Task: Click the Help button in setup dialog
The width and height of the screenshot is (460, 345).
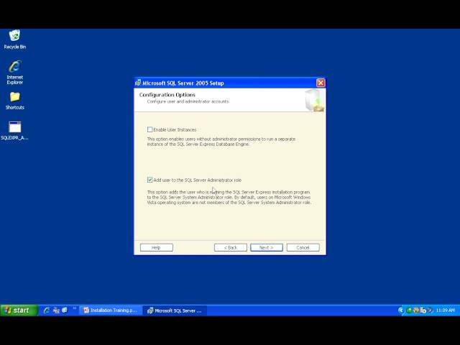Action: coord(157,247)
